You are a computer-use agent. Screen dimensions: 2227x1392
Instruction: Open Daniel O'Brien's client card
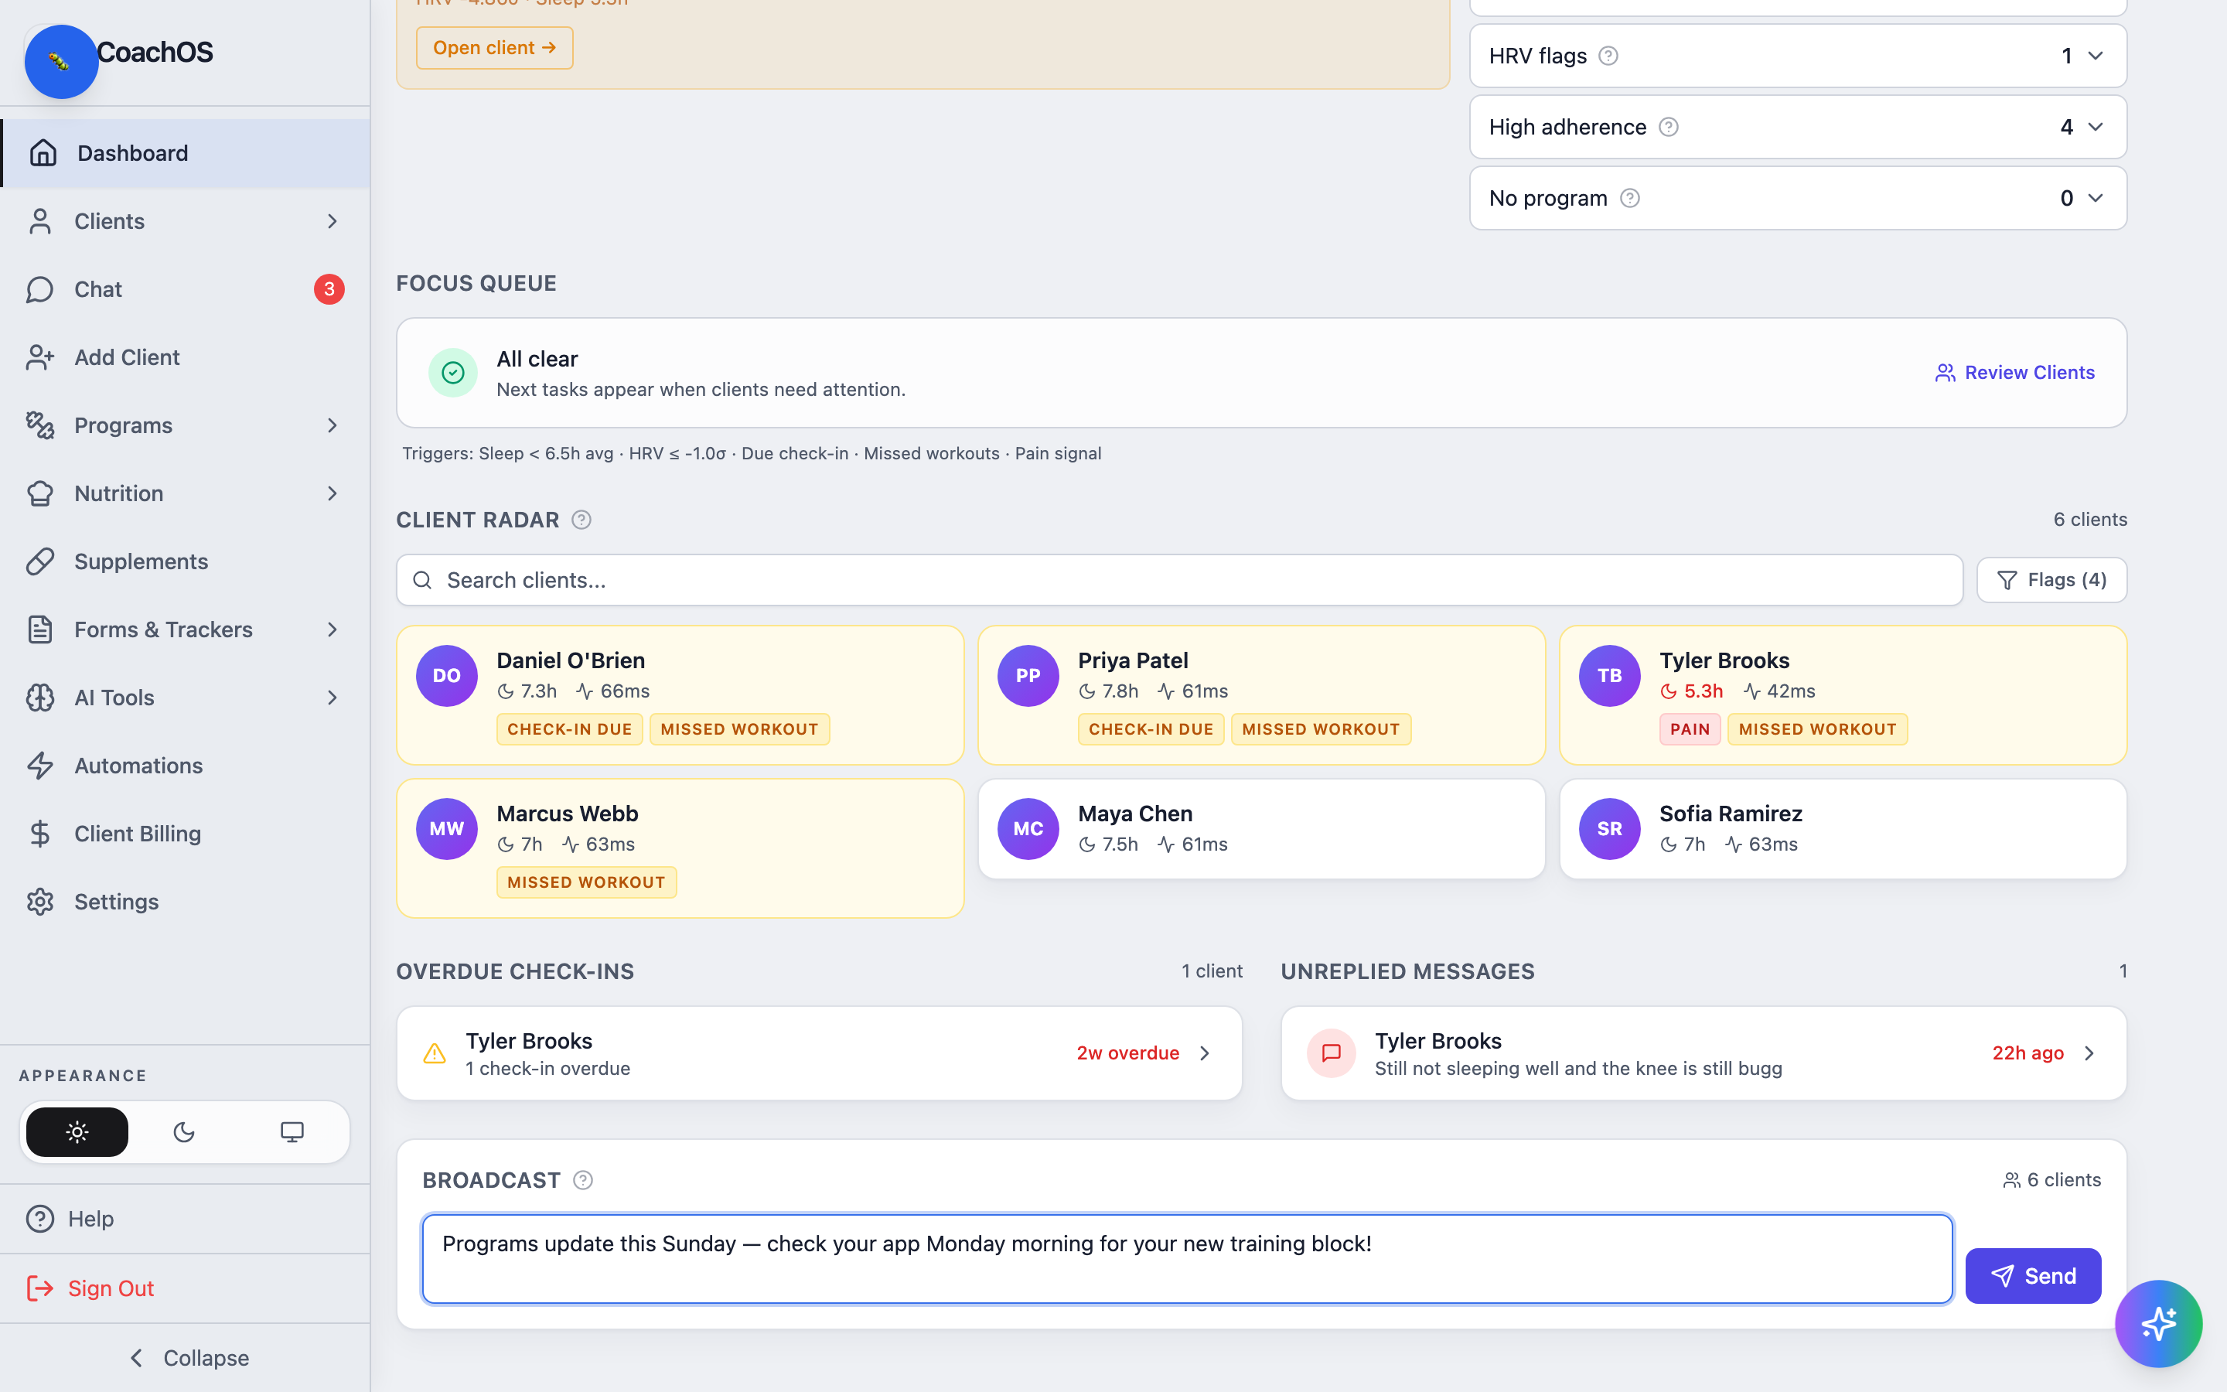680,695
